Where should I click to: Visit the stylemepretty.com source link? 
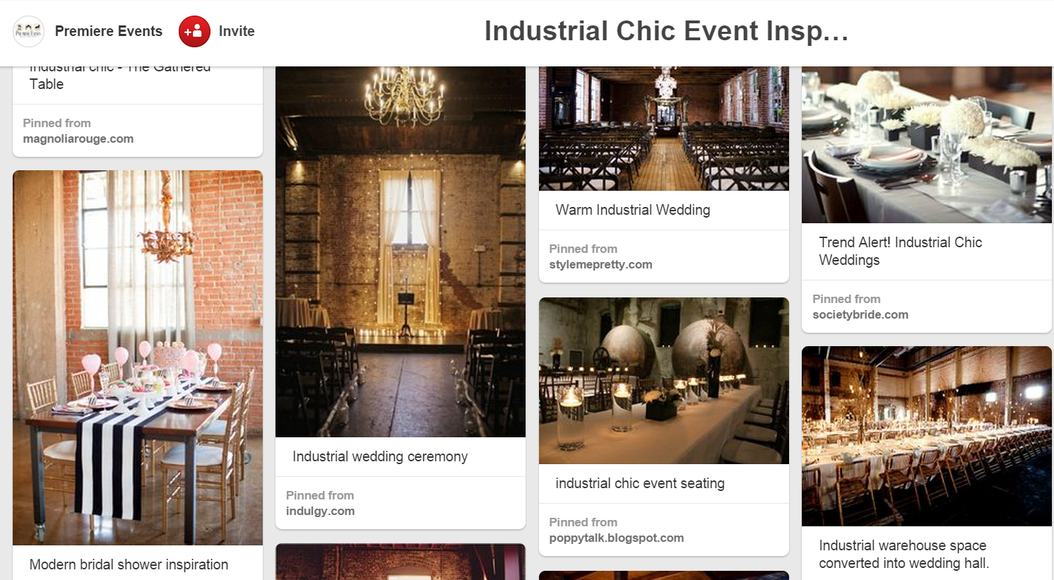[600, 265]
